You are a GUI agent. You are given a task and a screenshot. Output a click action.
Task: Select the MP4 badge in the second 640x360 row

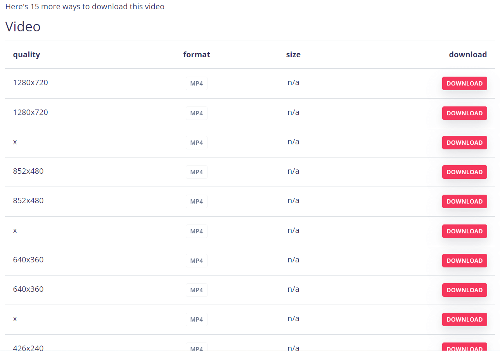[197, 290]
